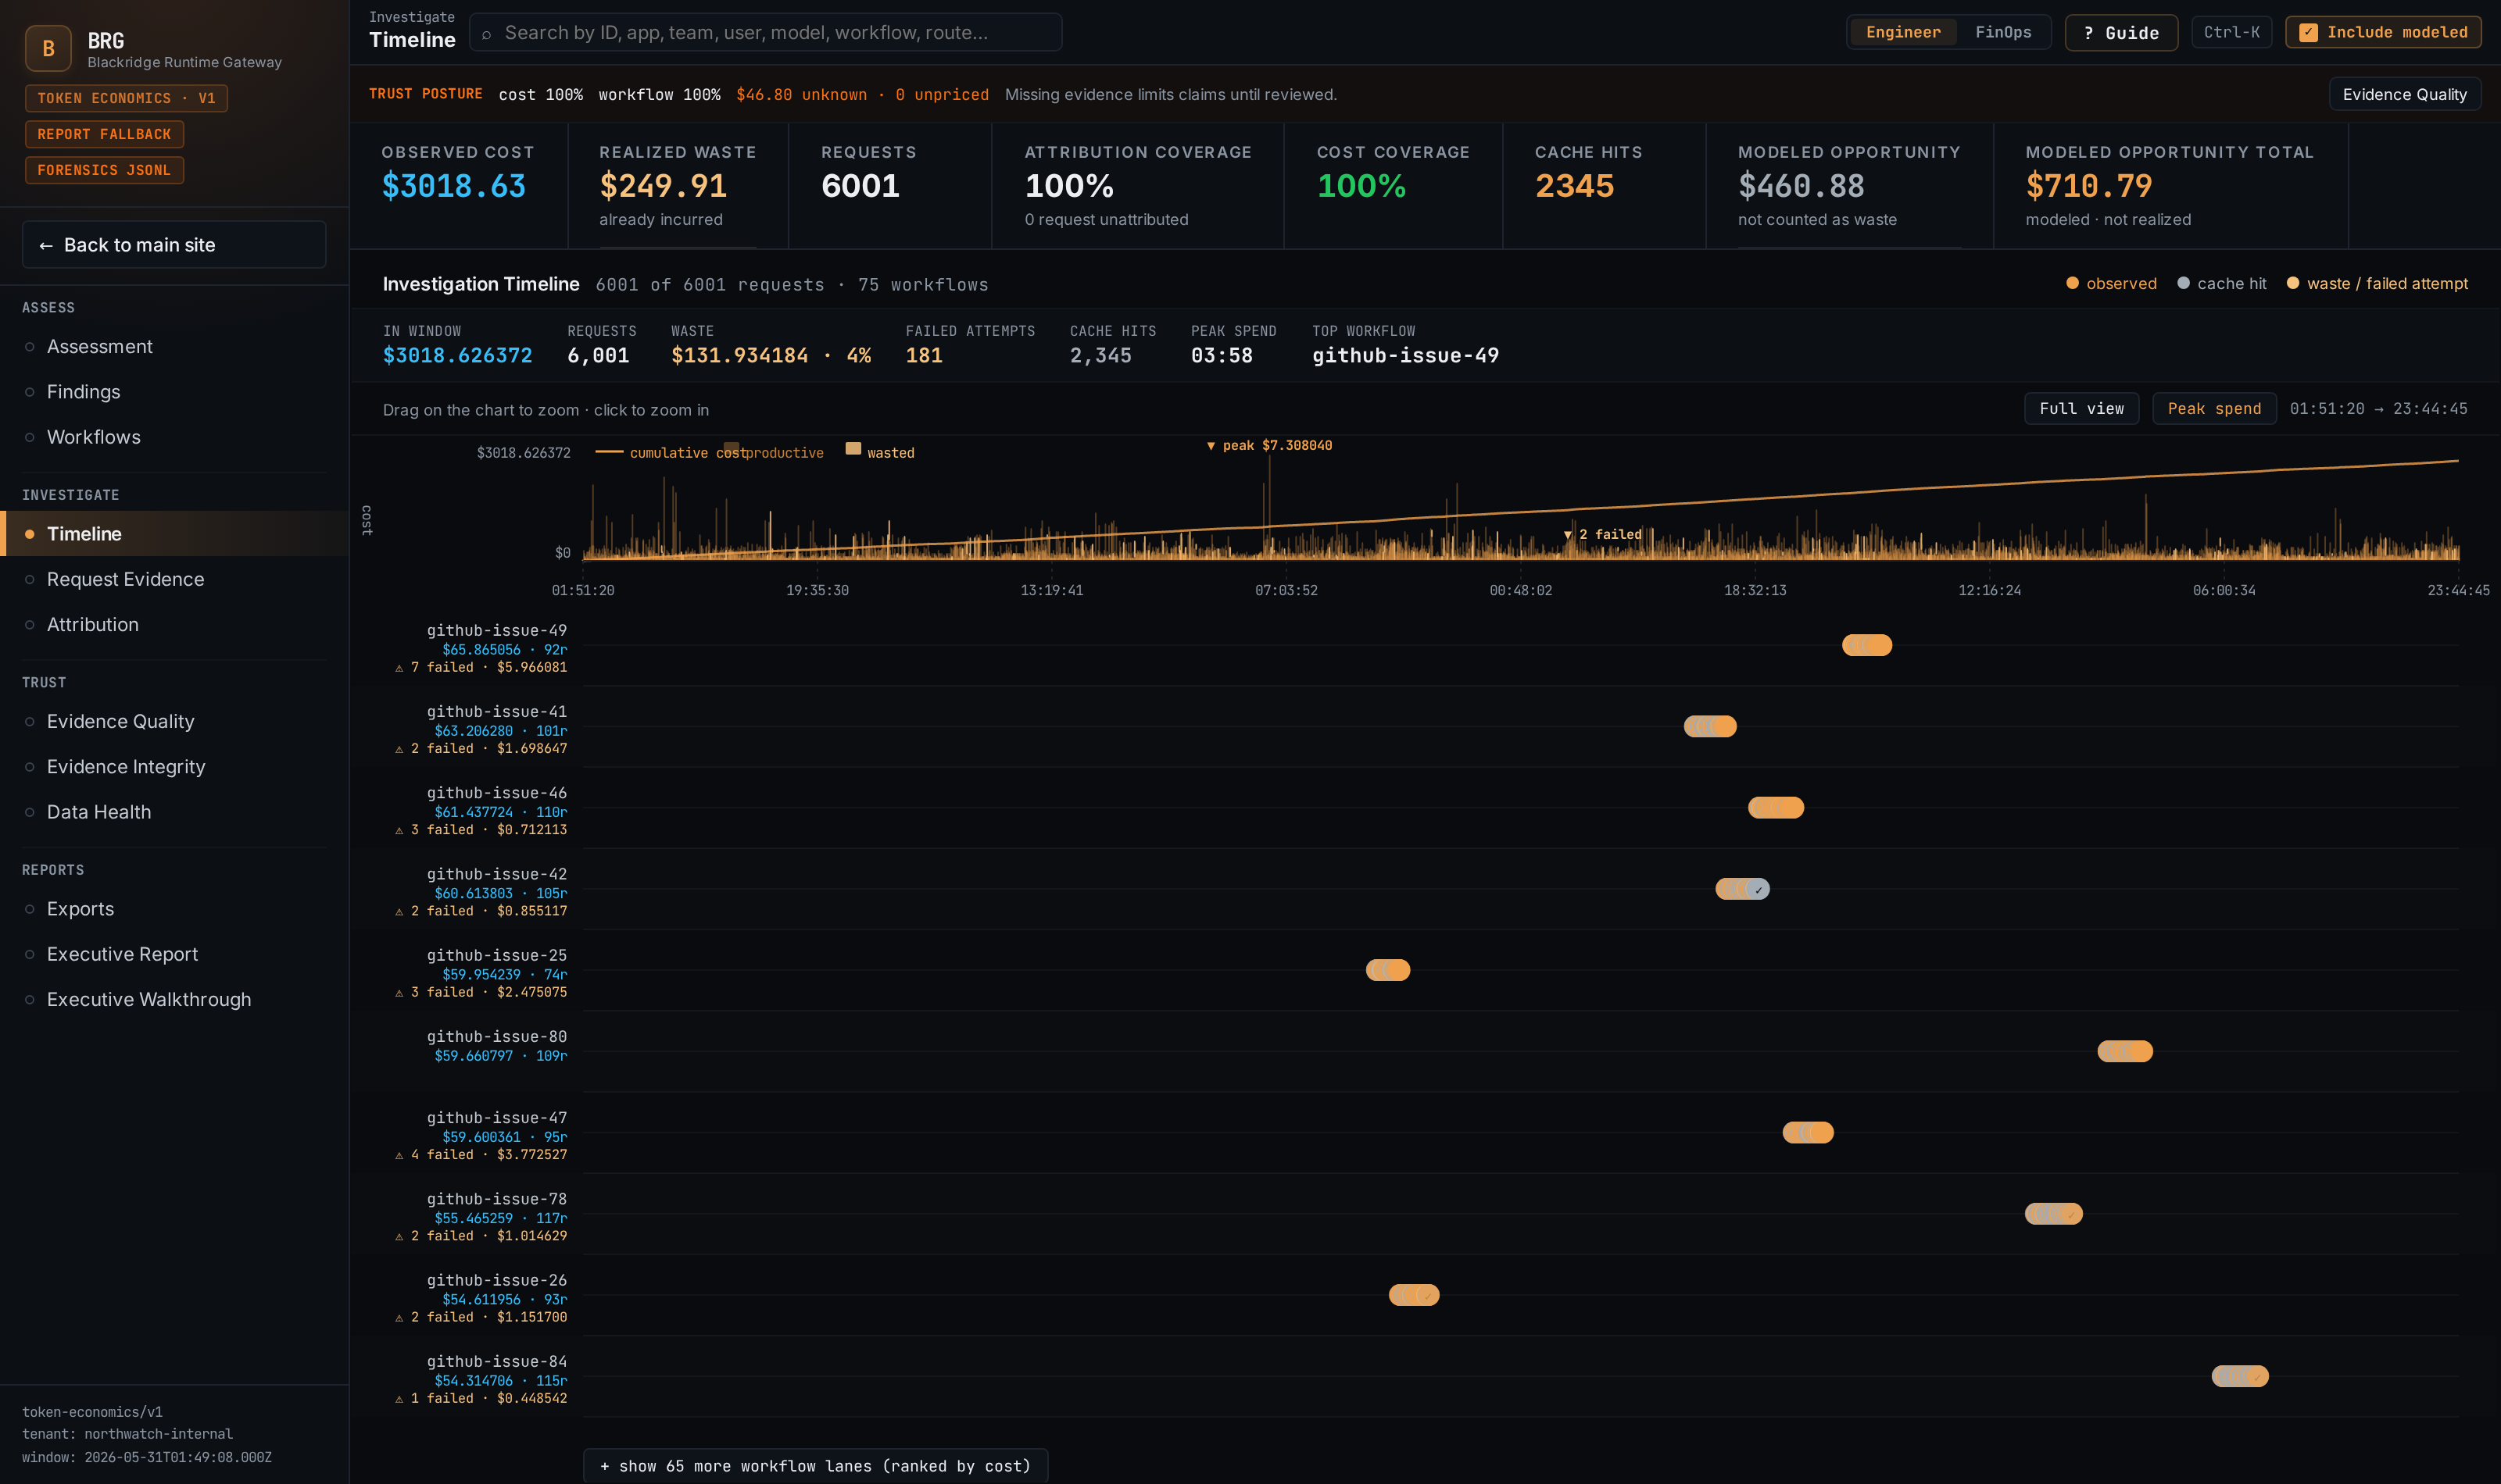Click the github-issue-41 lane pill
The height and width of the screenshot is (1484, 2501).
[x=1710, y=727]
